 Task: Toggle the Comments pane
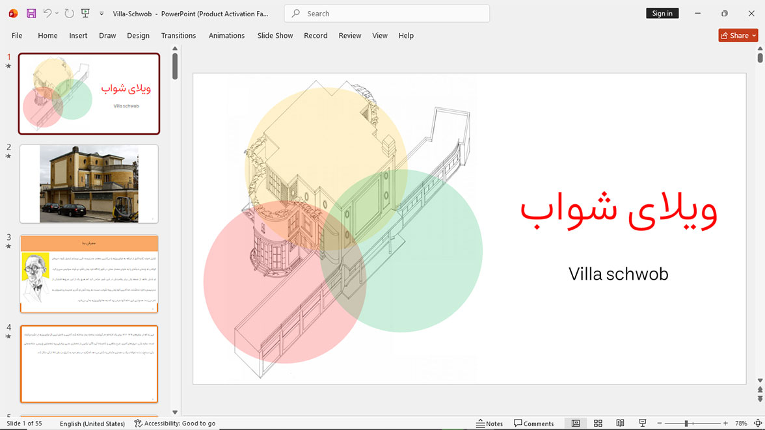click(533, 423)
